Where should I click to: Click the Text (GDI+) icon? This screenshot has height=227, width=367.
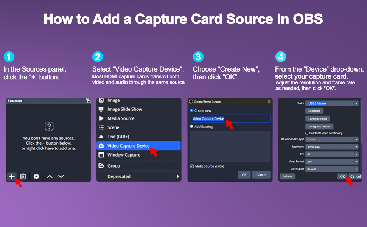pyautogui.click(x=101, y=137)
